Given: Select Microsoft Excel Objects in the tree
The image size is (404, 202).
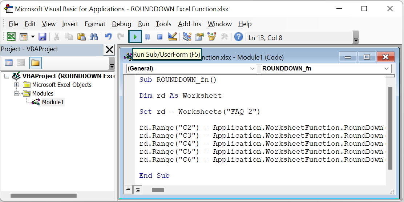Looking at the screenshot, I should tap(62, 85).
